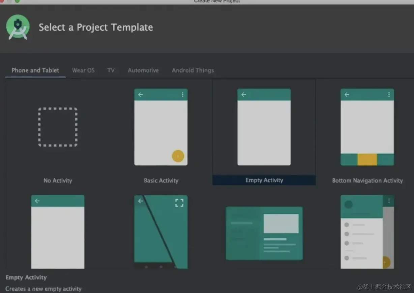414x293 pixels.
Task: Select the fullscreen activity template with diagonal split
Action: tap(161, 232)
